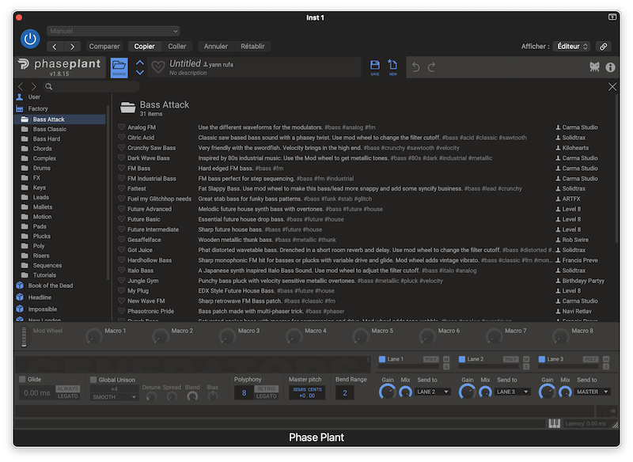The width and height of the screenshot is (633, 462).
Task: Open Lane 2 Send to LANE 3 dropdown
Action: [513, 392]
